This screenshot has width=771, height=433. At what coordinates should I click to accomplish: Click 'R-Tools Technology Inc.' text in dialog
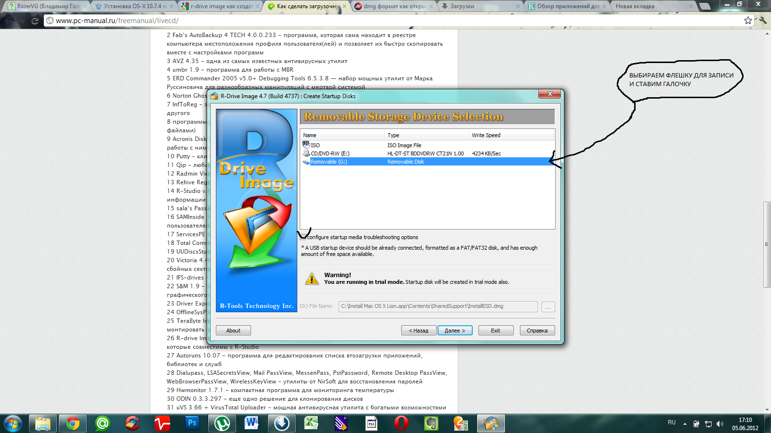click(x=257, y=306)
